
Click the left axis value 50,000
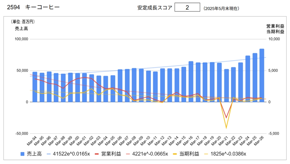point(22,71)
